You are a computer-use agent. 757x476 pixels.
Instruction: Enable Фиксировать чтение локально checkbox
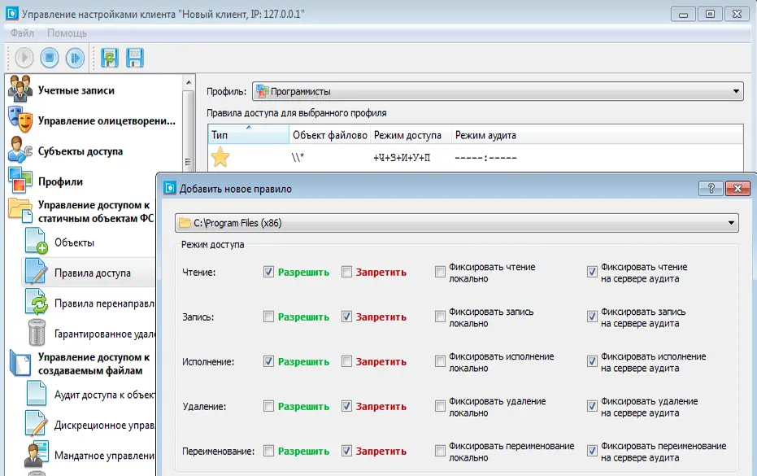[440, 272]
